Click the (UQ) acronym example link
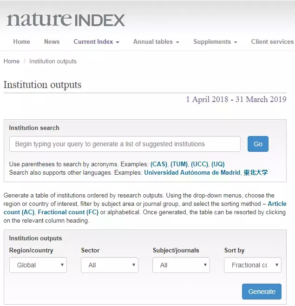Image resolution: width=295 pixels, height=306 pixels. [x=218, y=164]
